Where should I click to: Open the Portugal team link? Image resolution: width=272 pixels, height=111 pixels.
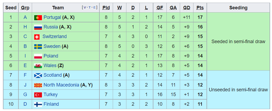pyautogui.click(x=52, y=17)
